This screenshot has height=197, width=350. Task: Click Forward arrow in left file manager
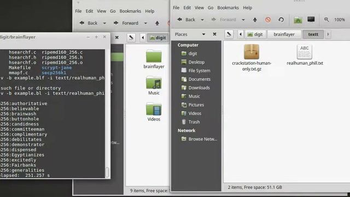(x=126, y=23)
